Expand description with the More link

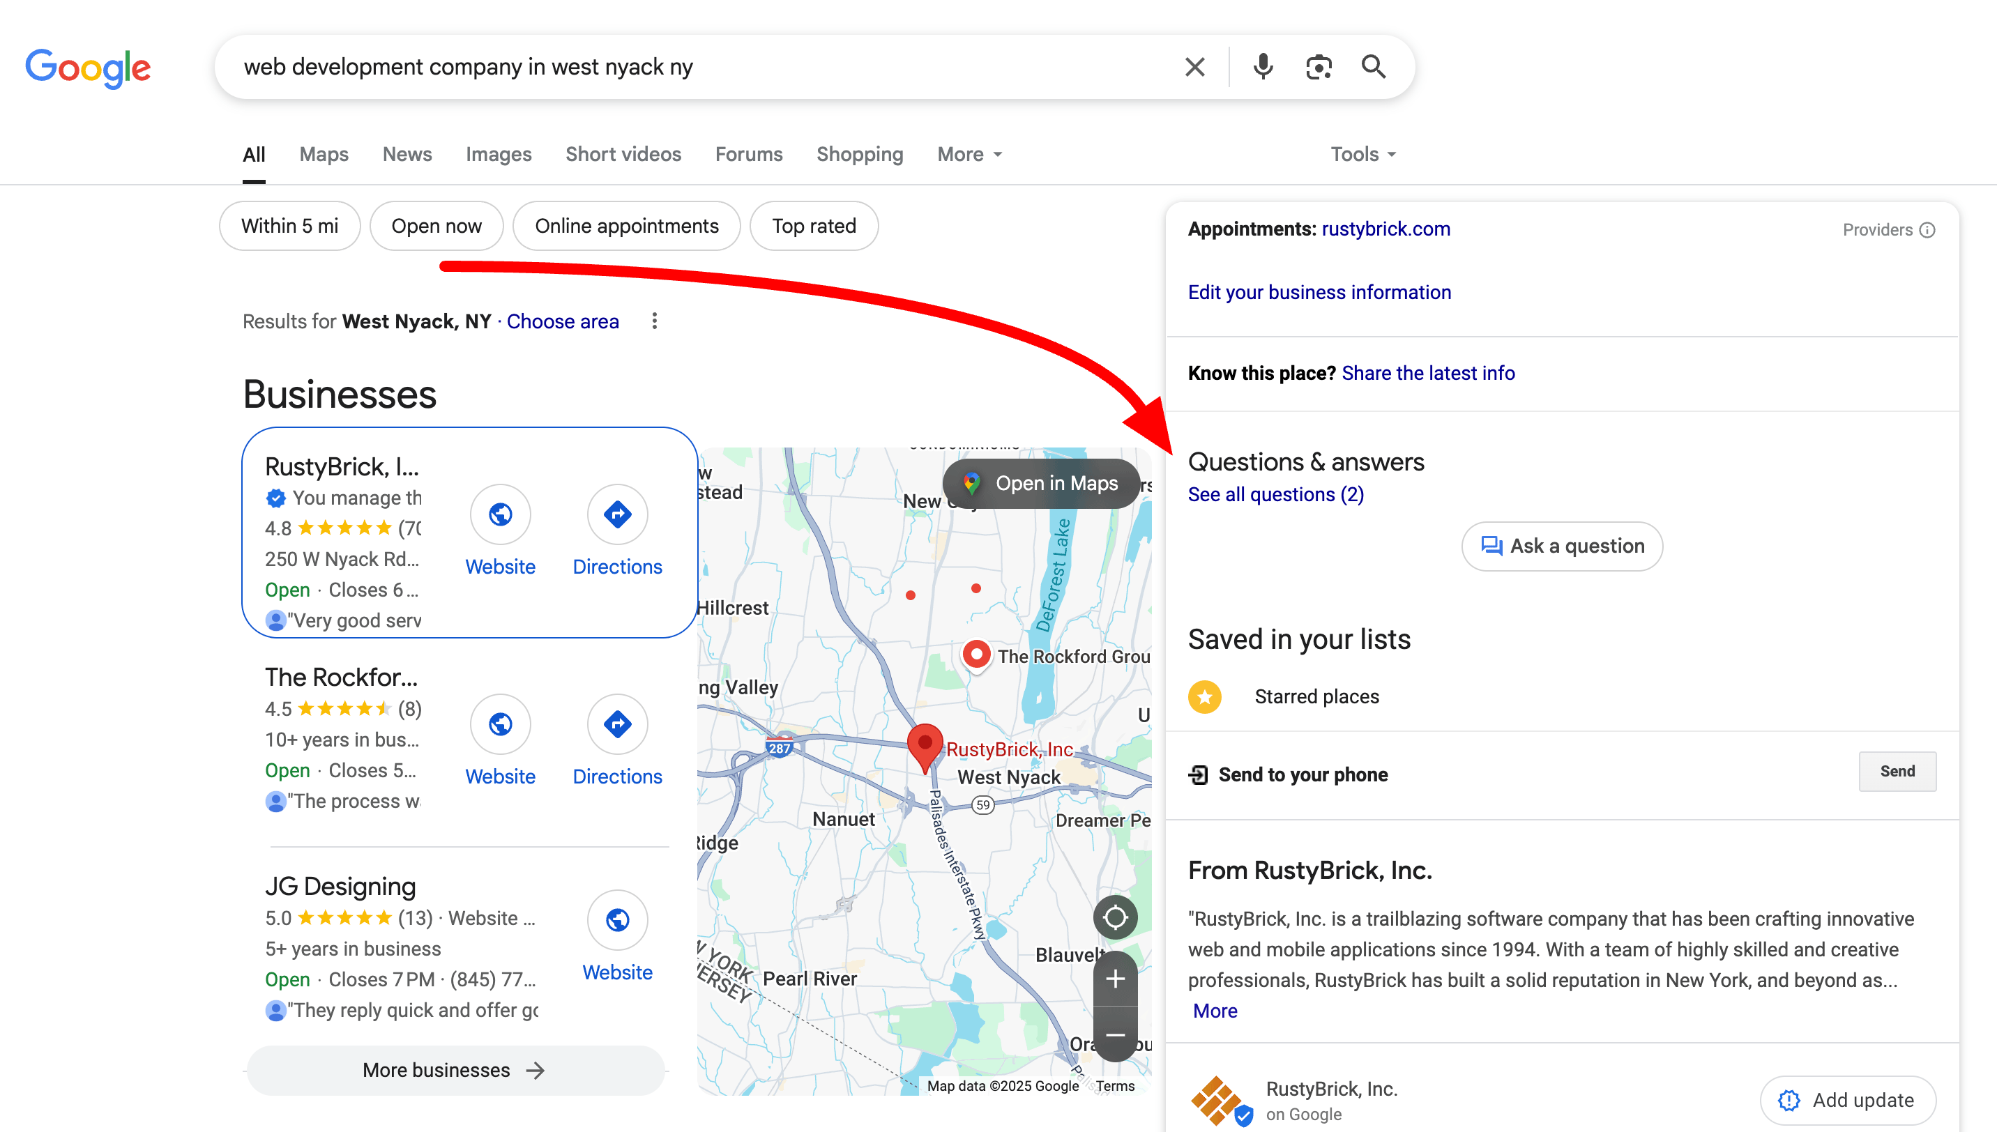coord(1215,1011)
